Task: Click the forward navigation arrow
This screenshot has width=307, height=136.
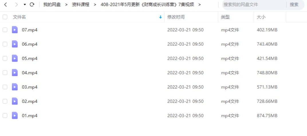Action: (x=16, y=5)
